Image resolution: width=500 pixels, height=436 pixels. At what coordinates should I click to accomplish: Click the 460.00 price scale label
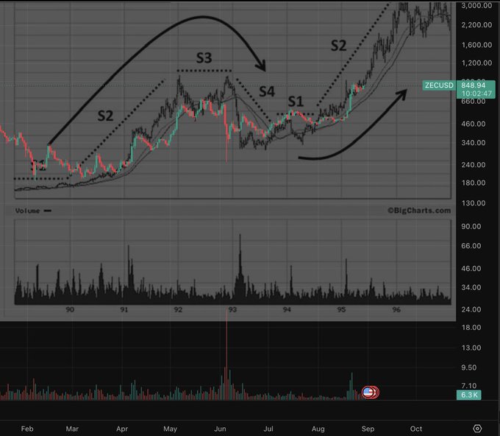coord(474,124)
